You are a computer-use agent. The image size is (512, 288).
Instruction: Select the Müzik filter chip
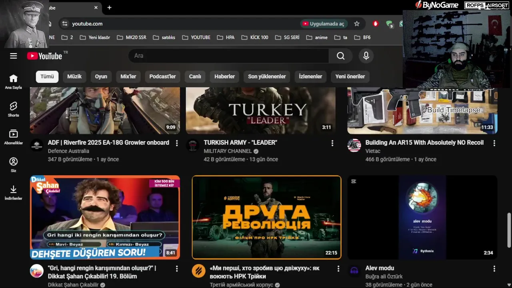tap(74, 76)
